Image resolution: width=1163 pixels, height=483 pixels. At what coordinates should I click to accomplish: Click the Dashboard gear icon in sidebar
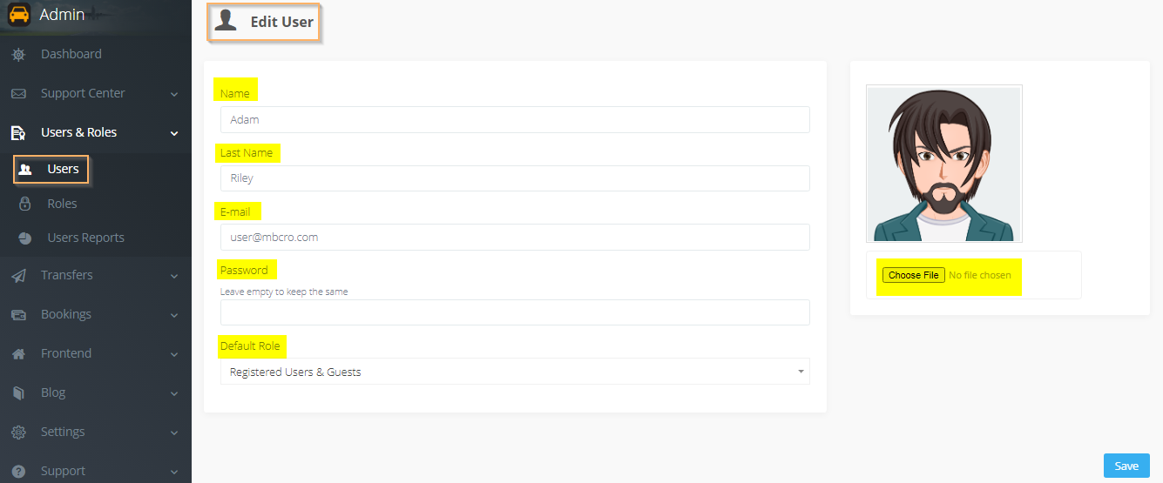point(18,54)
